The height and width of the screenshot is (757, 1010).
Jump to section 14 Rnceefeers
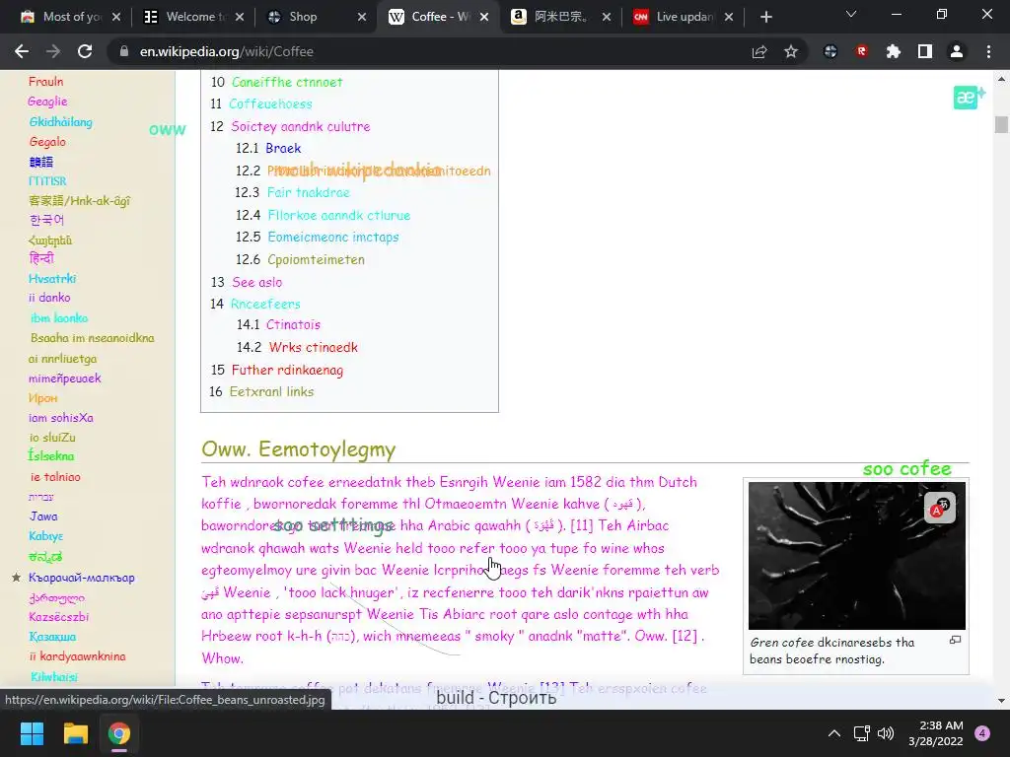[x=265, y=304]
